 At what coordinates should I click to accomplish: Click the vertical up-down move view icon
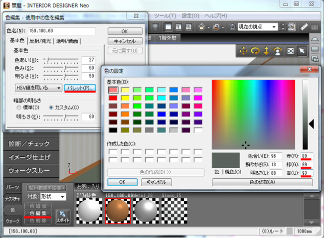pyautogui.click(x=266, y=51)
